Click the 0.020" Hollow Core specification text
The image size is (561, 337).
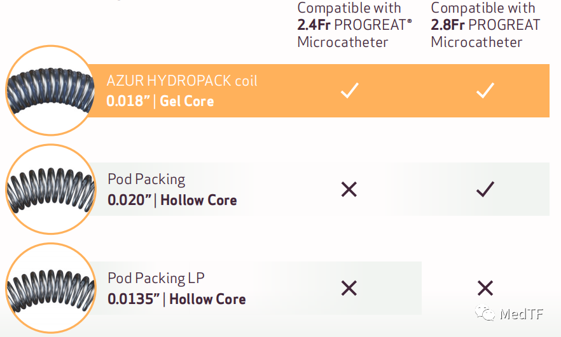click(172, 201)
